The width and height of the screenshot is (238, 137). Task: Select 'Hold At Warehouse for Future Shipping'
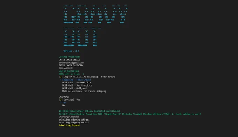click(84, 91)
